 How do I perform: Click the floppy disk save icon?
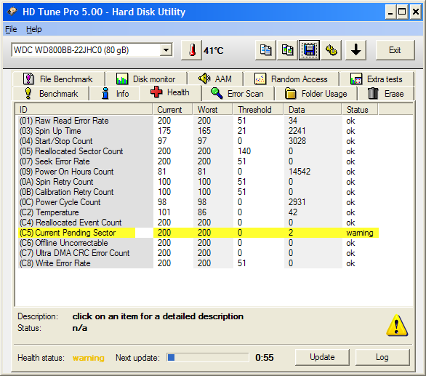(x=309, y=50)
